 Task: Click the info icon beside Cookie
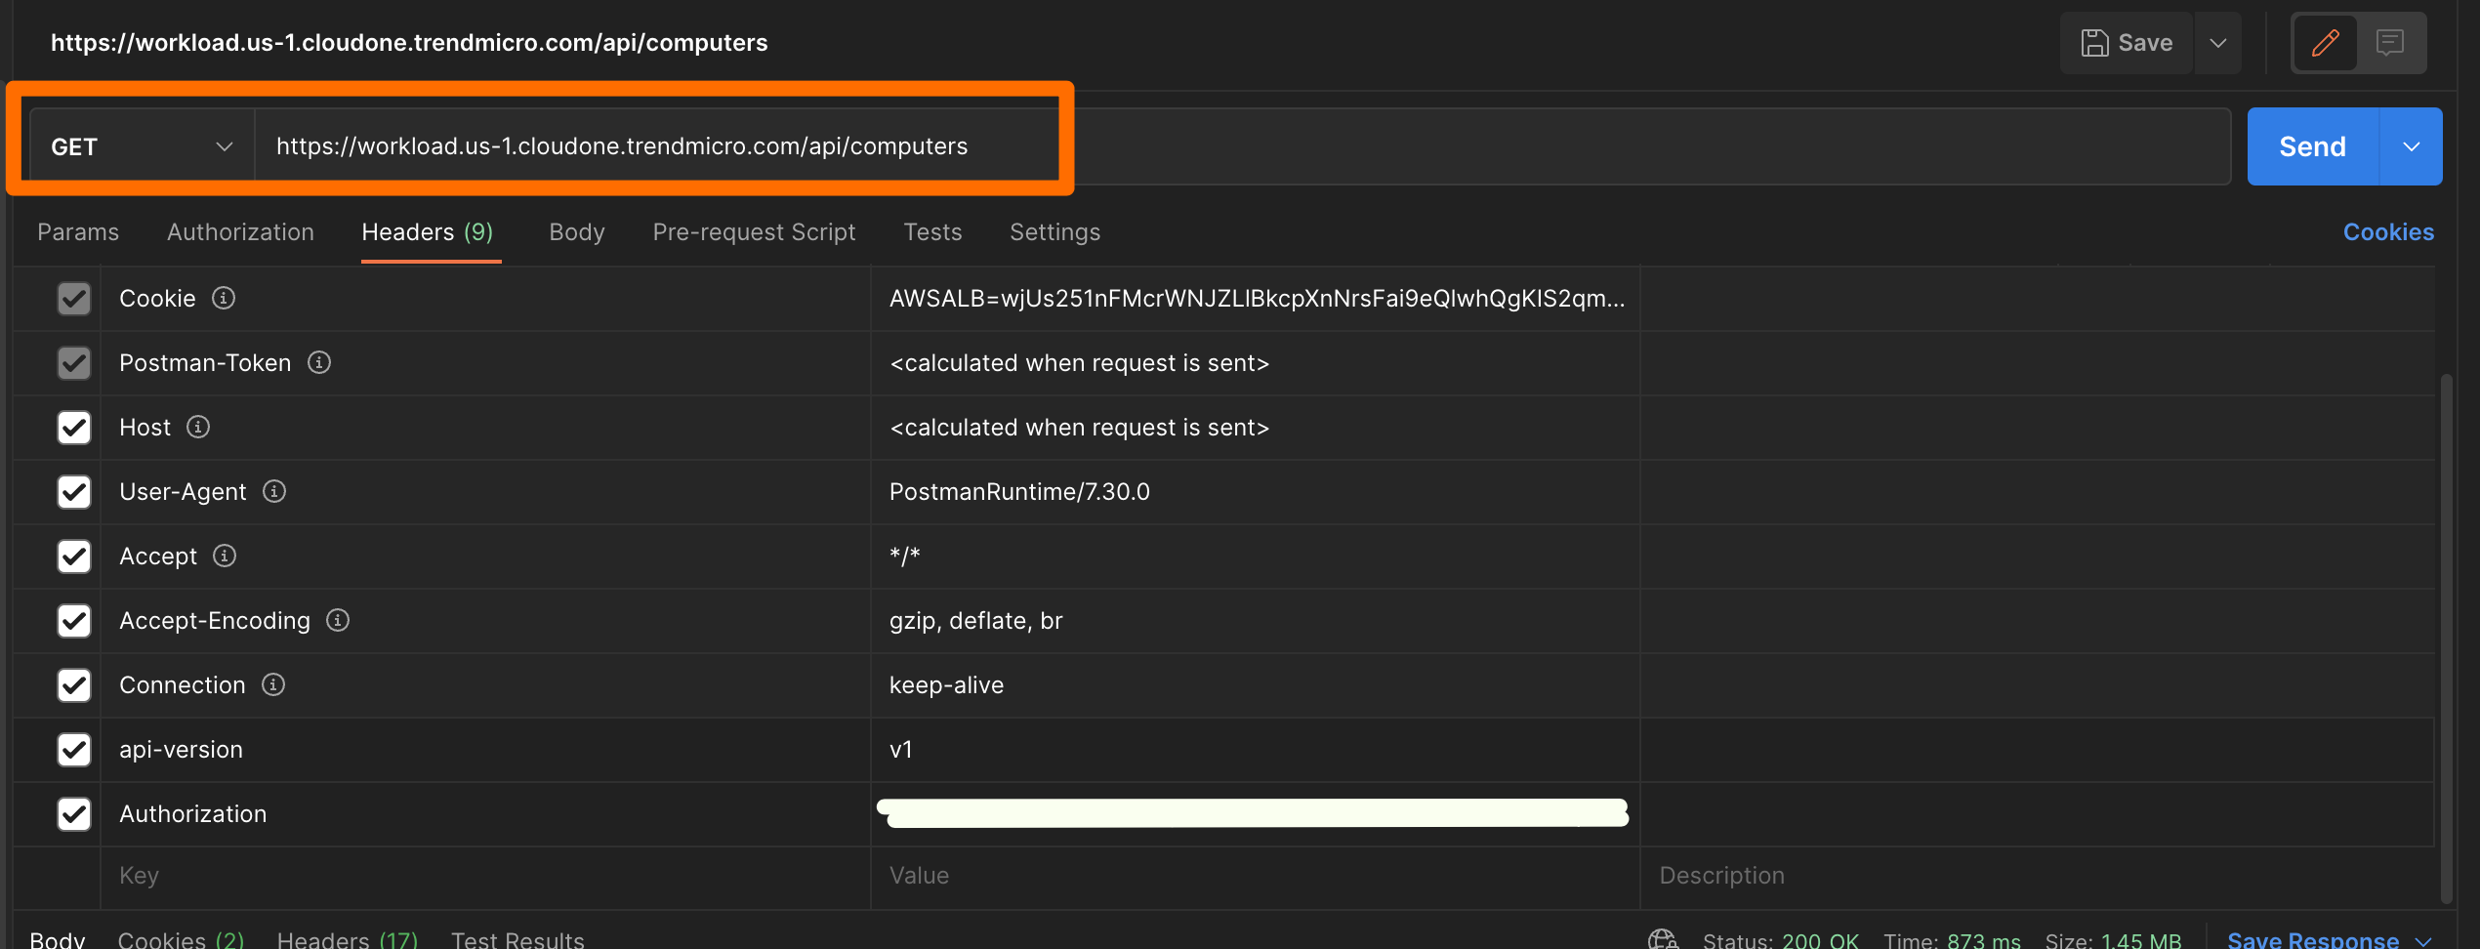pyautogui.click(x=224, y=298)
